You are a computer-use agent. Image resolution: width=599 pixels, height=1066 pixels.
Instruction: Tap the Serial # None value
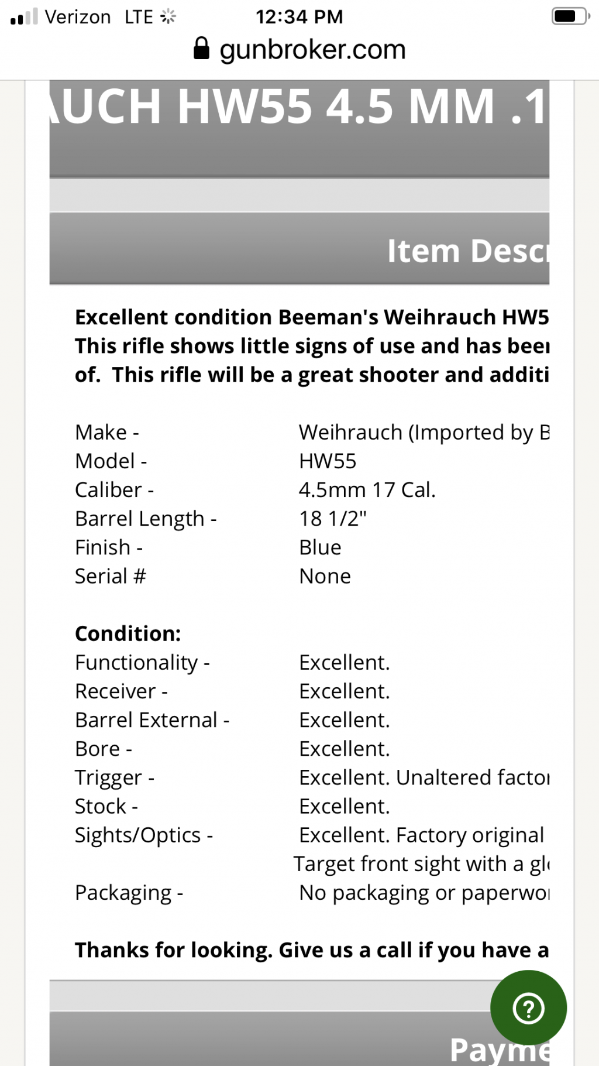(325, 576)
